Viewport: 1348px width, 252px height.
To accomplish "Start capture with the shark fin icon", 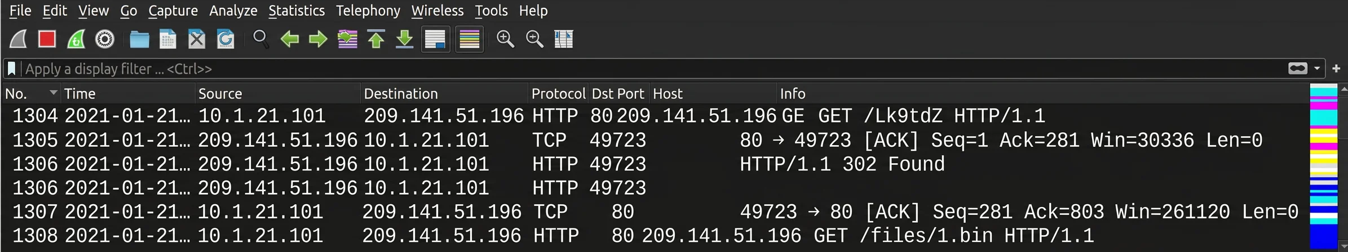I will pos(18,39).
